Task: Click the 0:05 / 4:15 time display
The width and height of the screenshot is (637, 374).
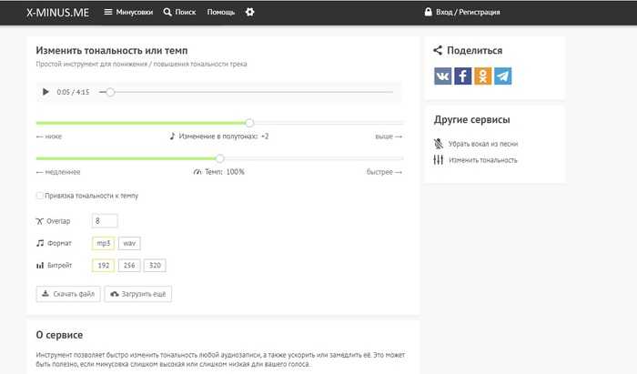Action: pos(73,92)
